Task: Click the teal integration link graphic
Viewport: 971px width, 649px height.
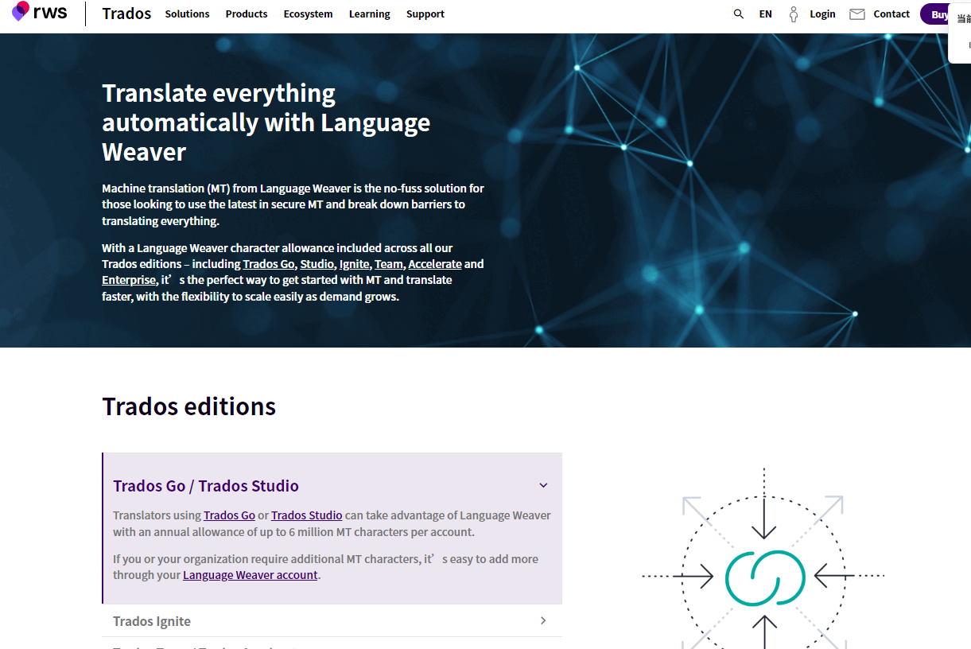Action: [764, 575]
